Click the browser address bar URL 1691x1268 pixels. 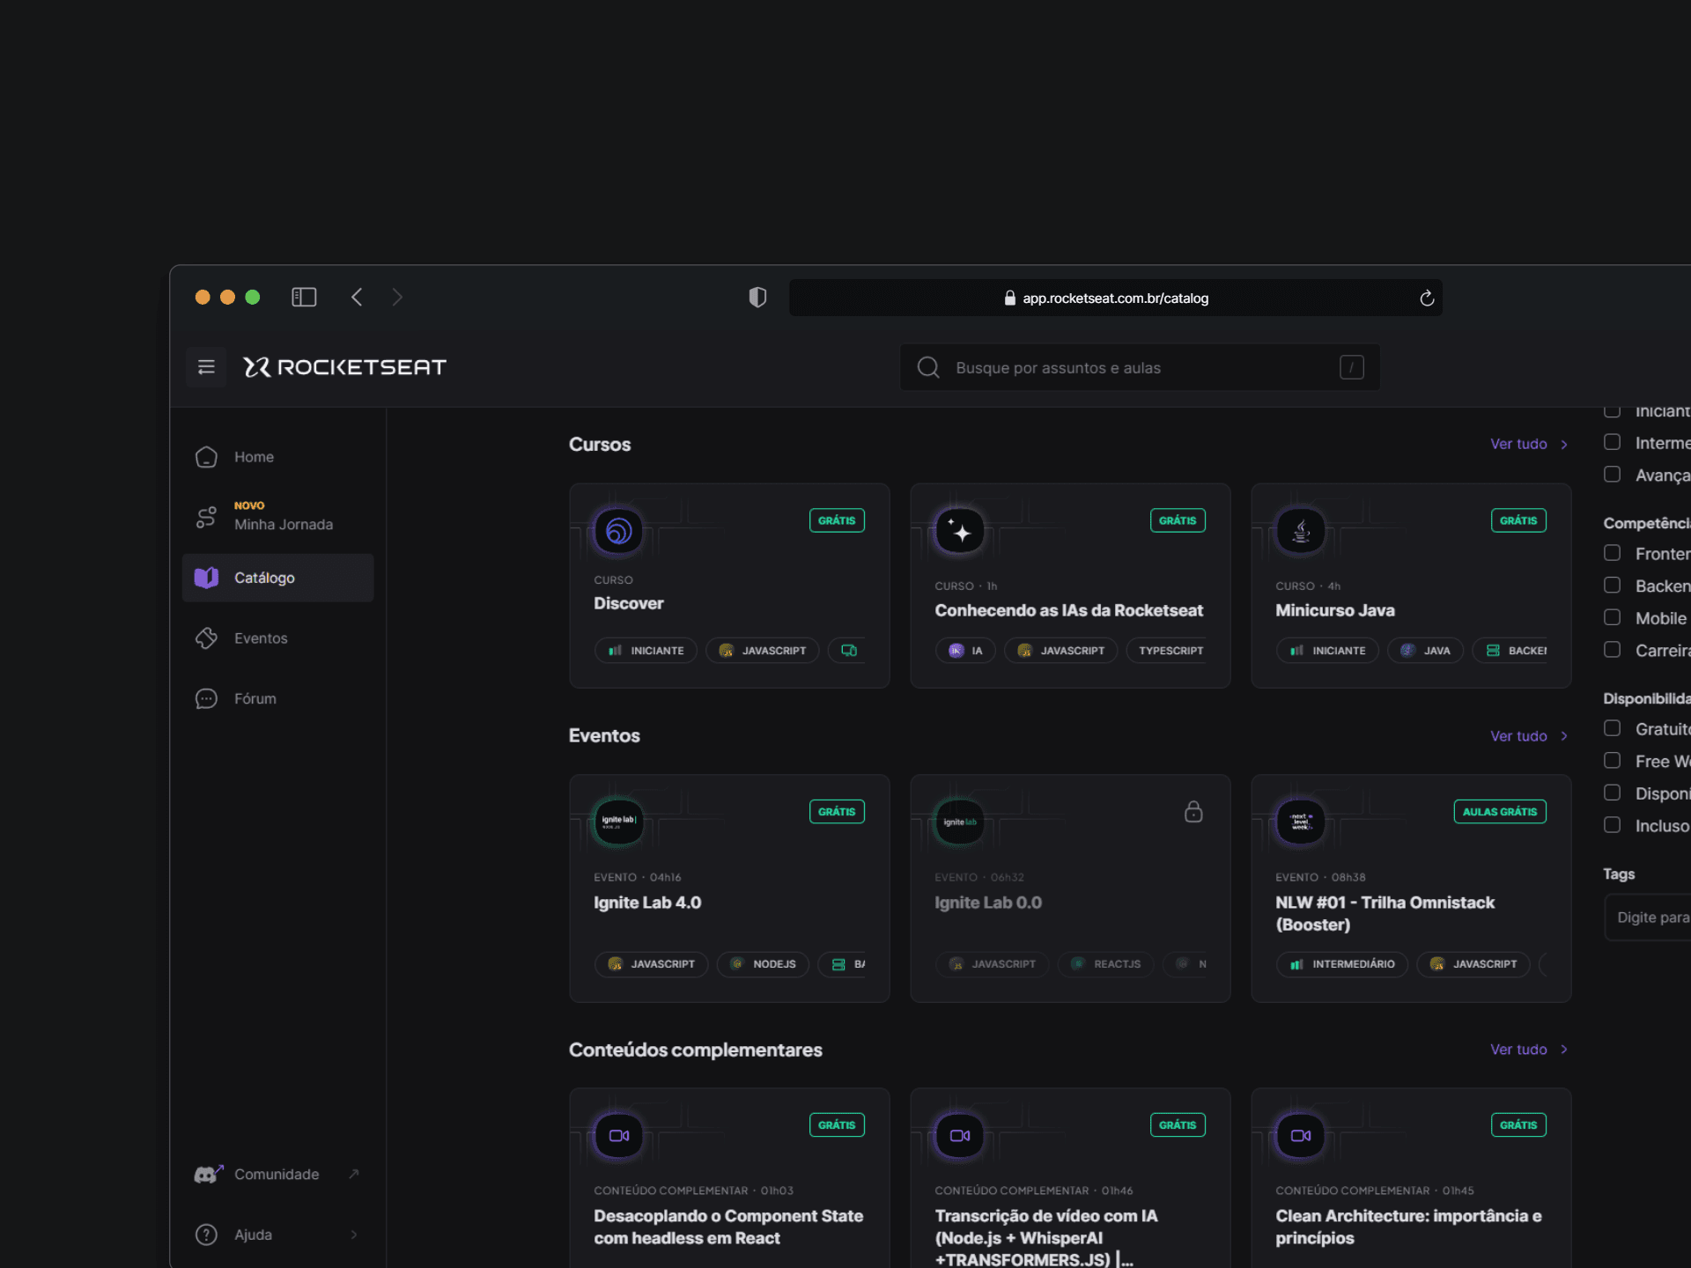click(x=1115, y=299)
